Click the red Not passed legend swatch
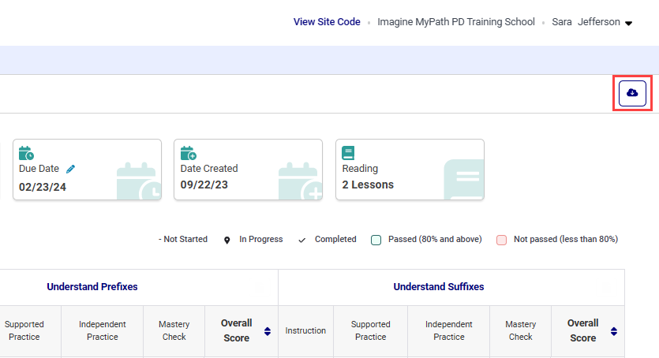The image size is (659, 358). (x=501, y=240)
